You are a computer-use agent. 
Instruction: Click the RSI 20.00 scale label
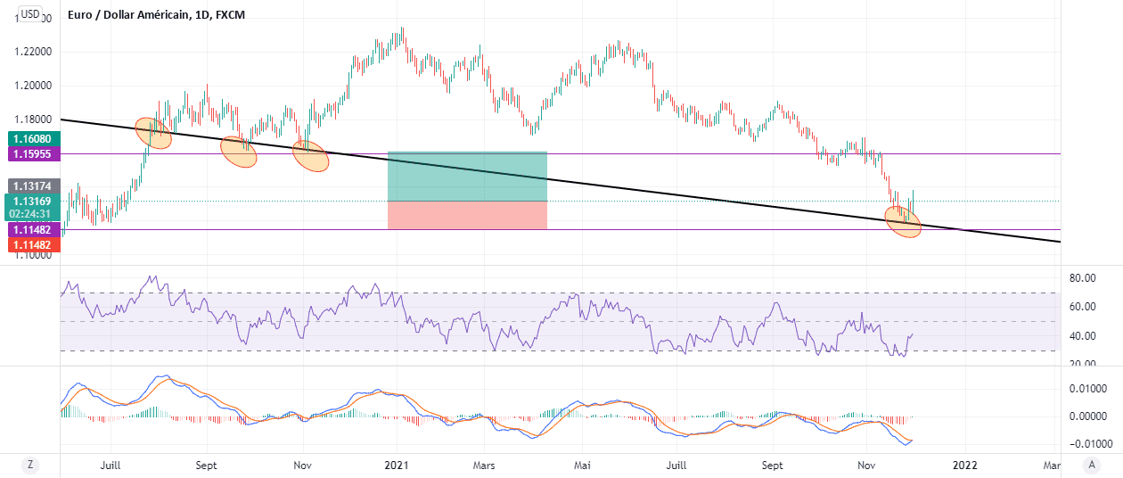click(x=1081, y=364)
